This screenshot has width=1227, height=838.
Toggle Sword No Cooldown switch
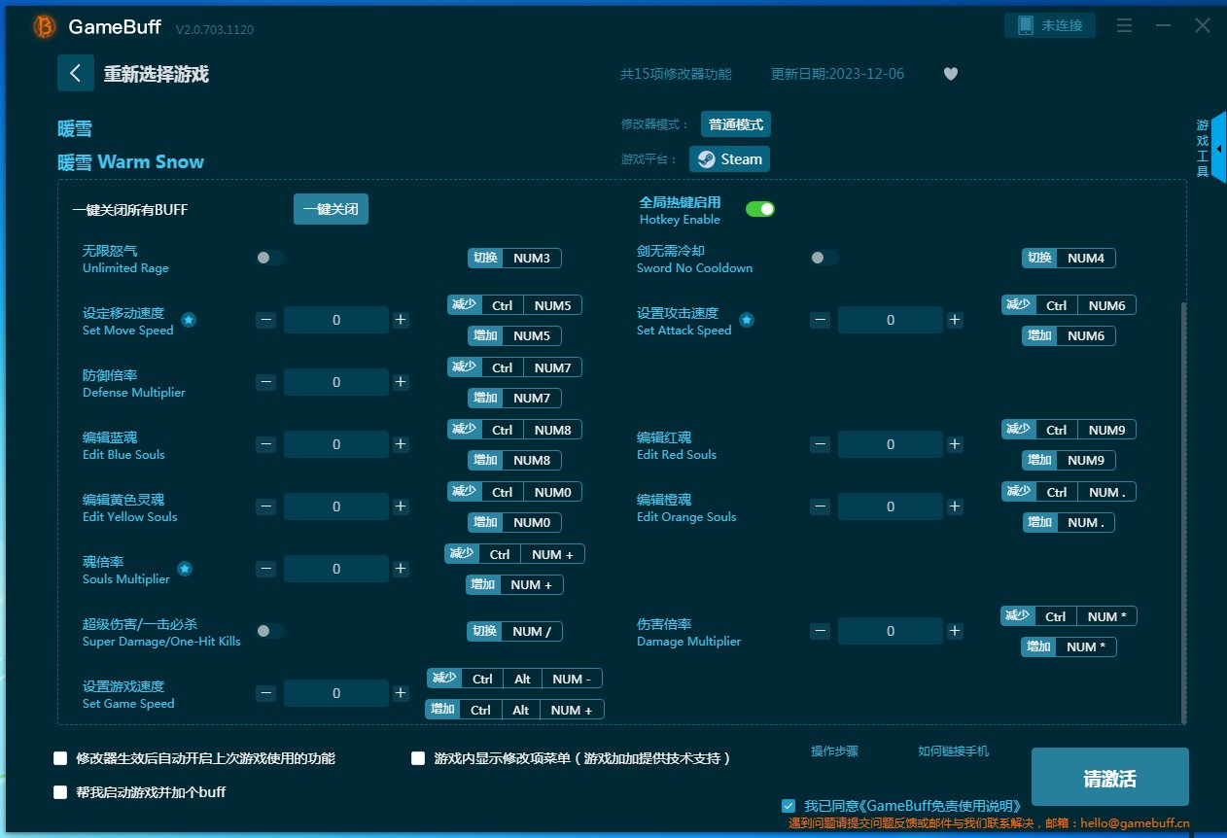[824, 258]
